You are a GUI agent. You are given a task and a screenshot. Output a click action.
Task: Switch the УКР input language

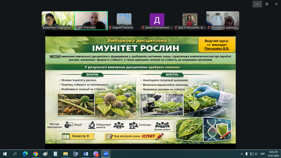pyautogui.click(x=263, y=154)
